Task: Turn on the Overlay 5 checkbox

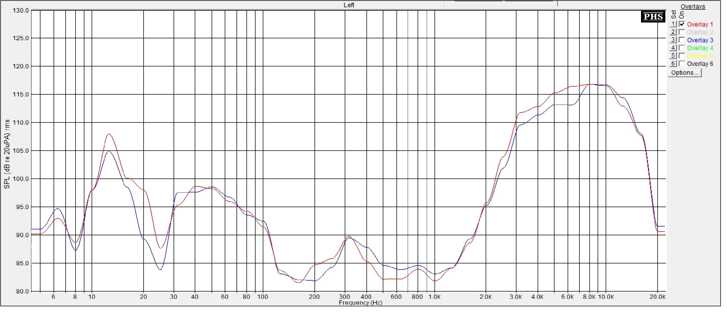Action: pos(682,56)
